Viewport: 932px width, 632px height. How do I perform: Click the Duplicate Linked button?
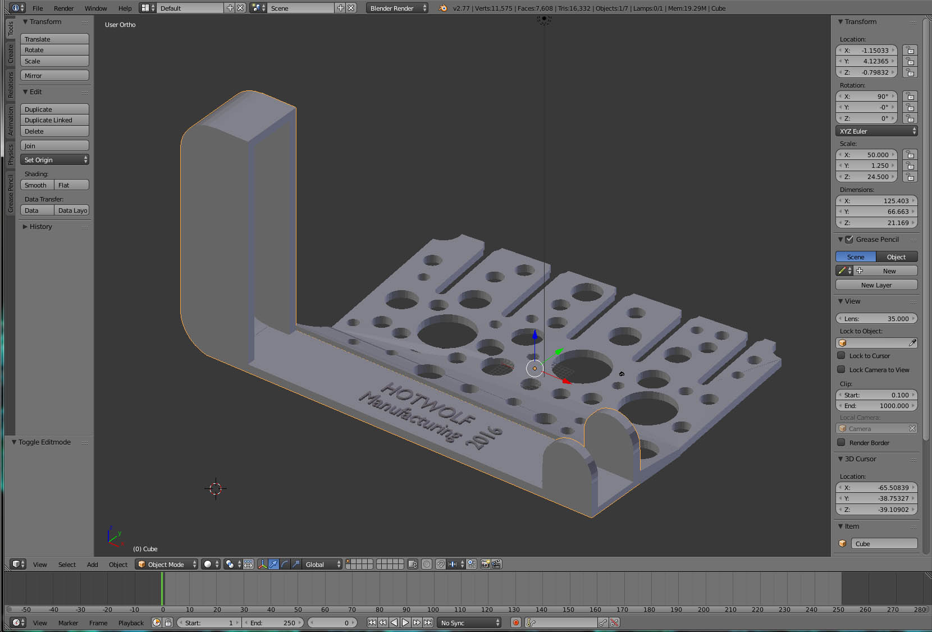coord(54,120)
